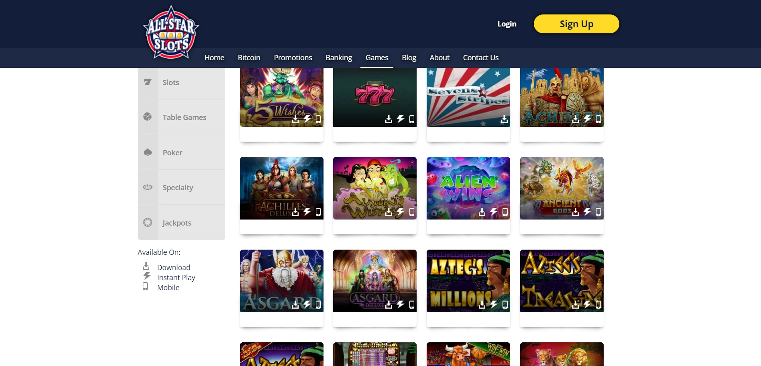Screen dimensions: 761x366
Task: Open the Home menu item
Action: pos(214,58)
